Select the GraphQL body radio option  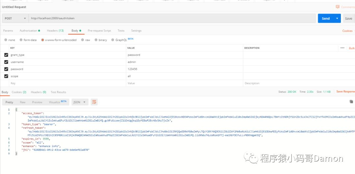113,40
